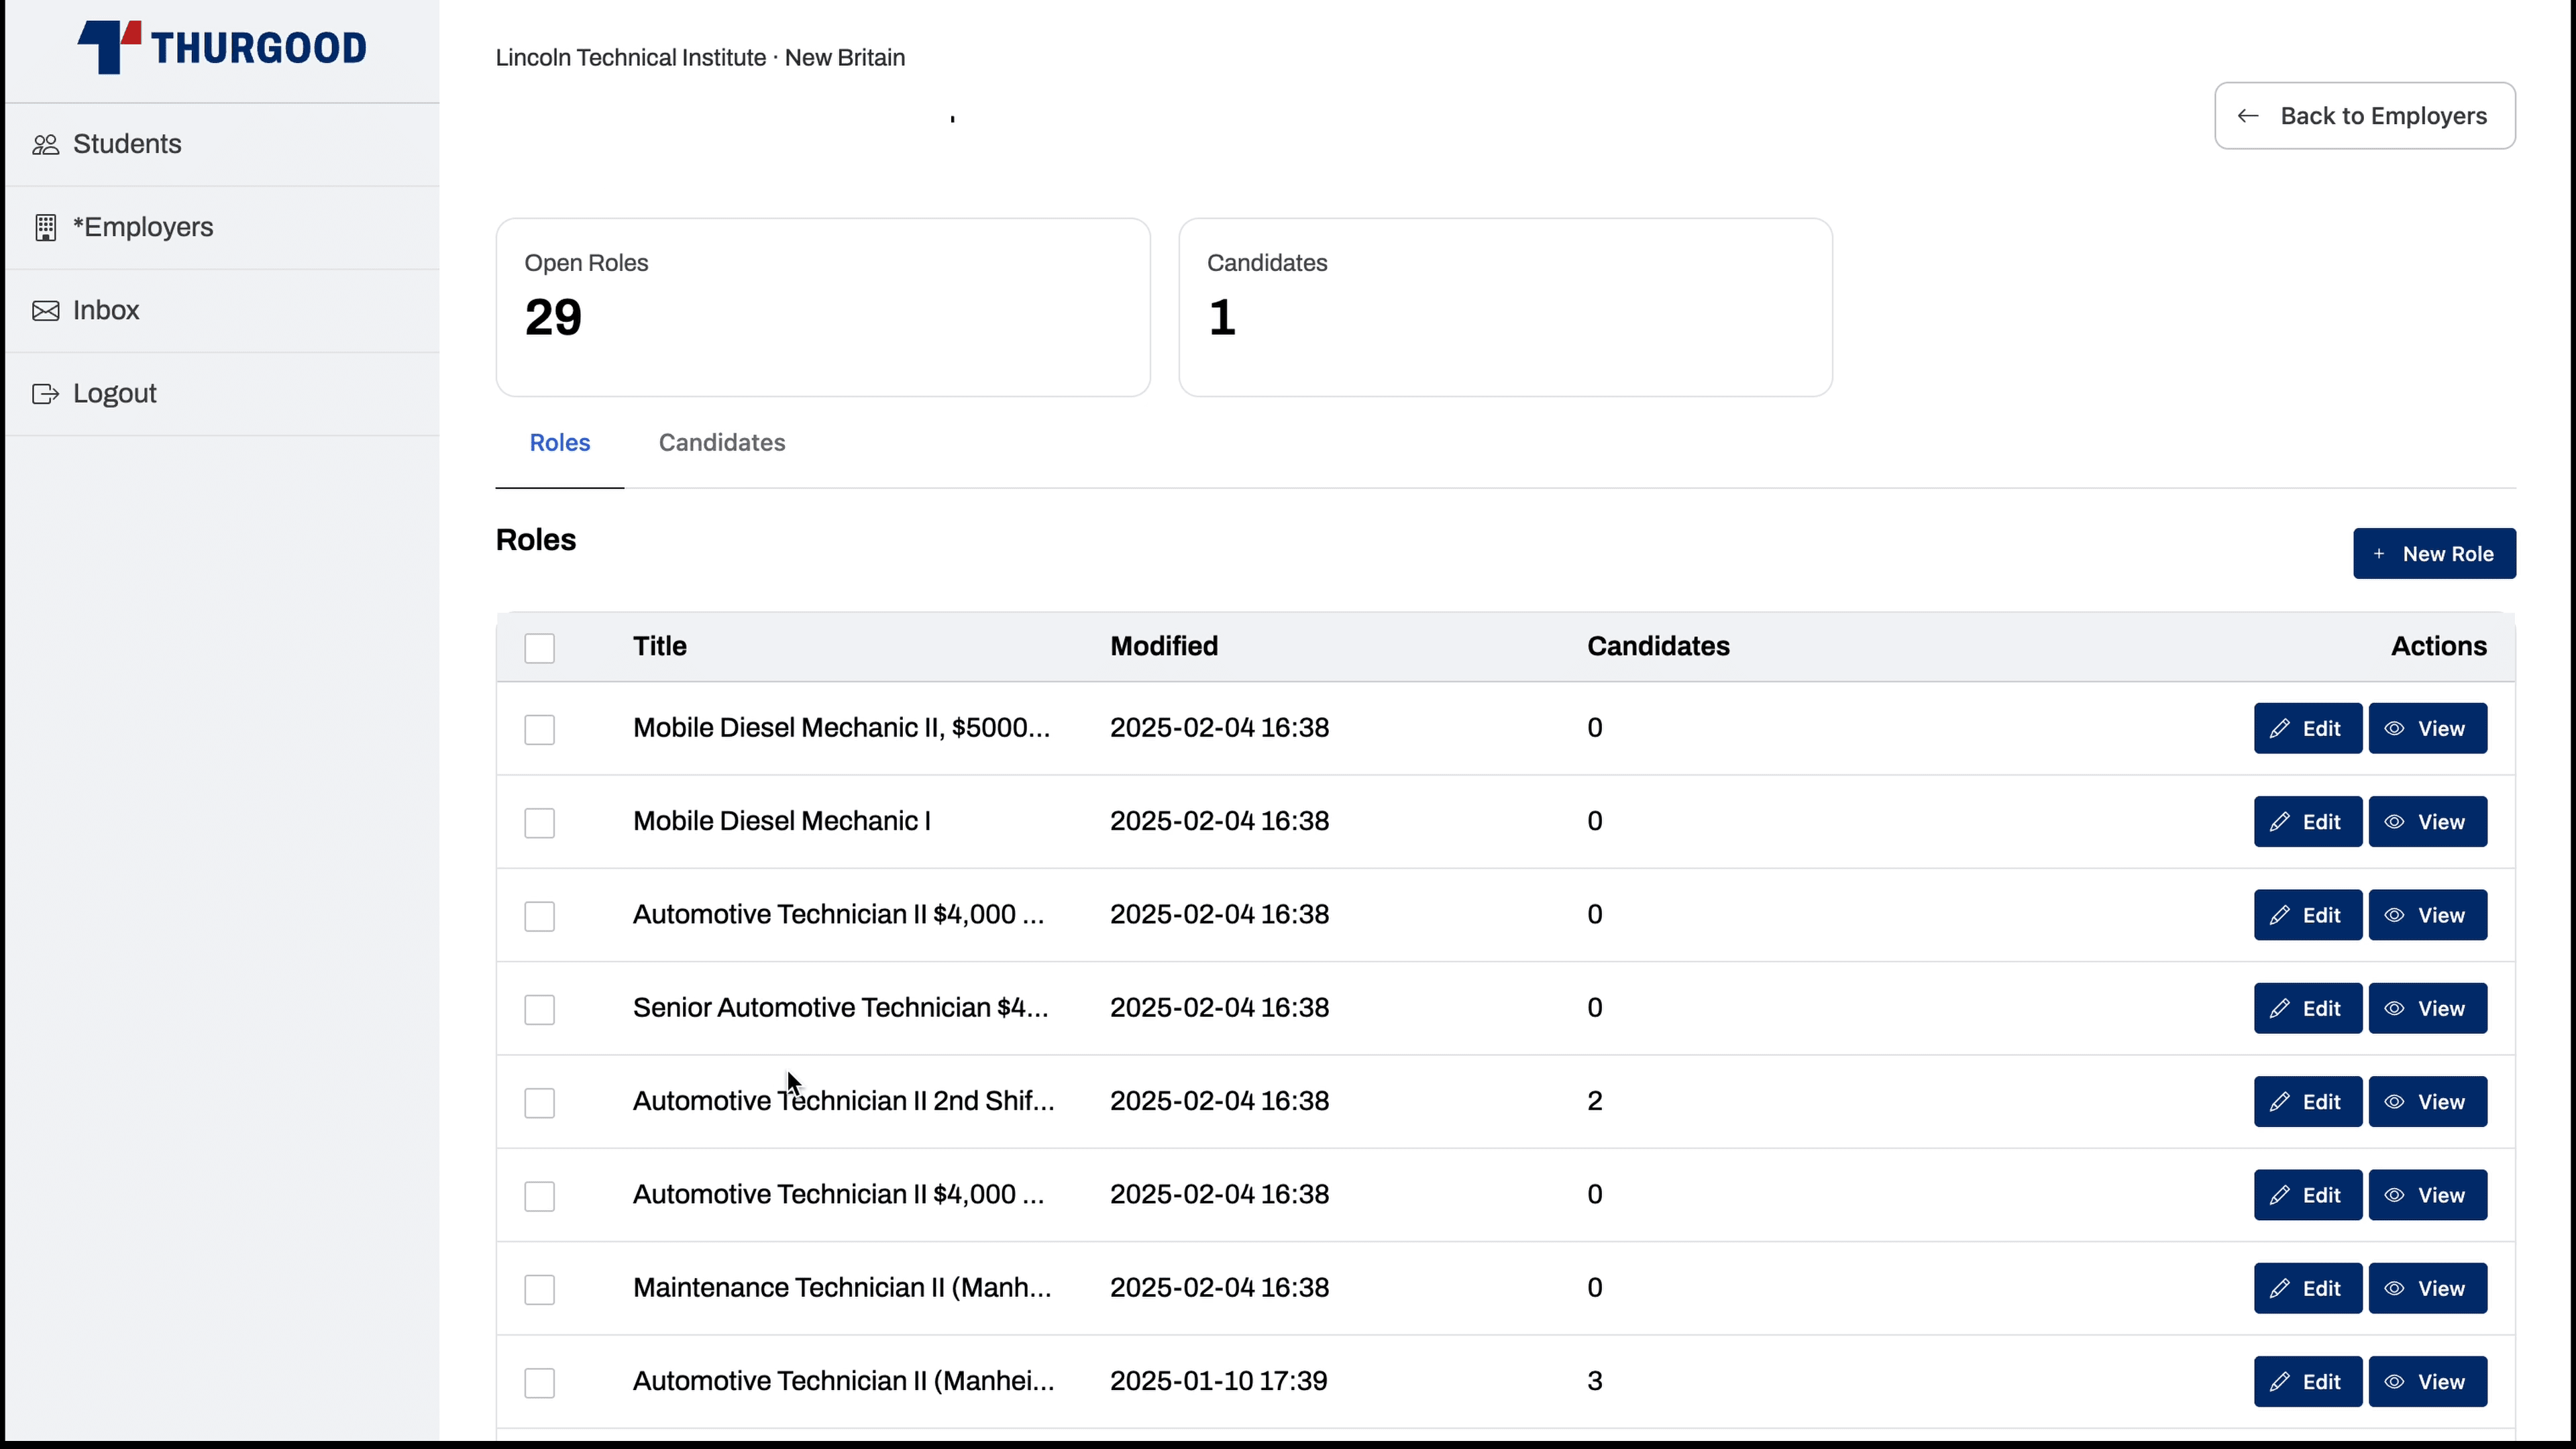Check the Mobile Diesel Mechanic II row checkbox

[x=540, y=729]
